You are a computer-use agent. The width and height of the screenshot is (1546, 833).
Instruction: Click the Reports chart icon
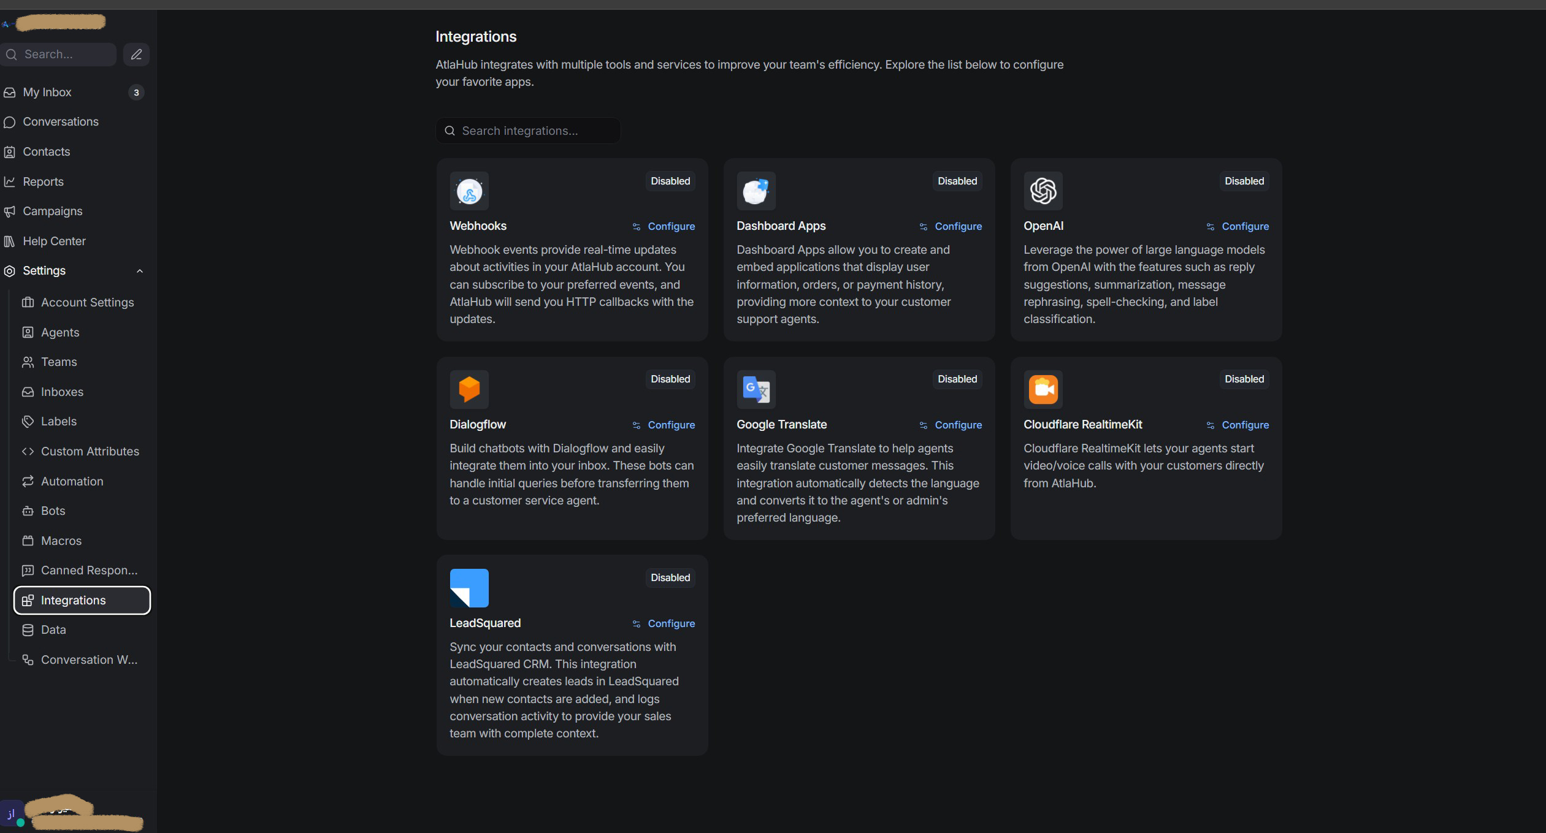coord(10,182)
